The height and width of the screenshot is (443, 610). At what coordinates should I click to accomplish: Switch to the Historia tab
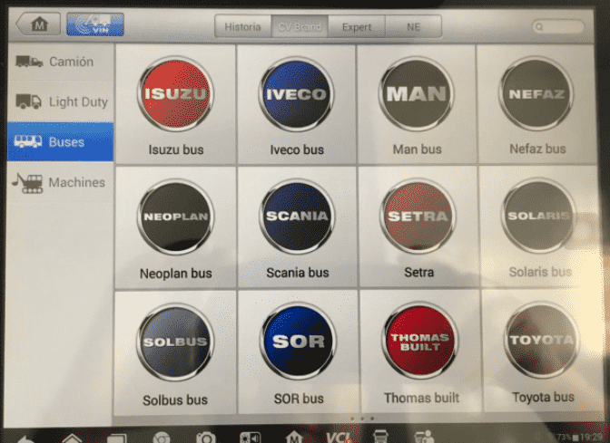(242, 27)
